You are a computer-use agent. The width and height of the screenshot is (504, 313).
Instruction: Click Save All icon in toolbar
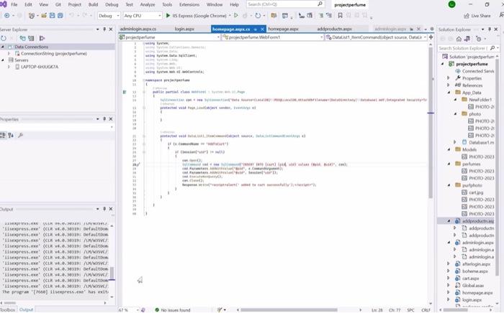click(60, 15)
